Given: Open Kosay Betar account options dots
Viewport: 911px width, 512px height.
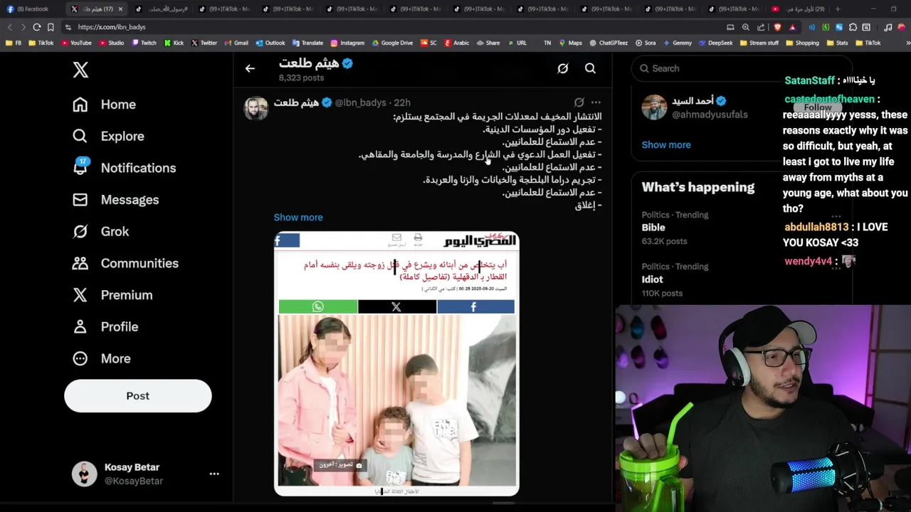Looking at the screenshot, I should (x=214, y=474).
